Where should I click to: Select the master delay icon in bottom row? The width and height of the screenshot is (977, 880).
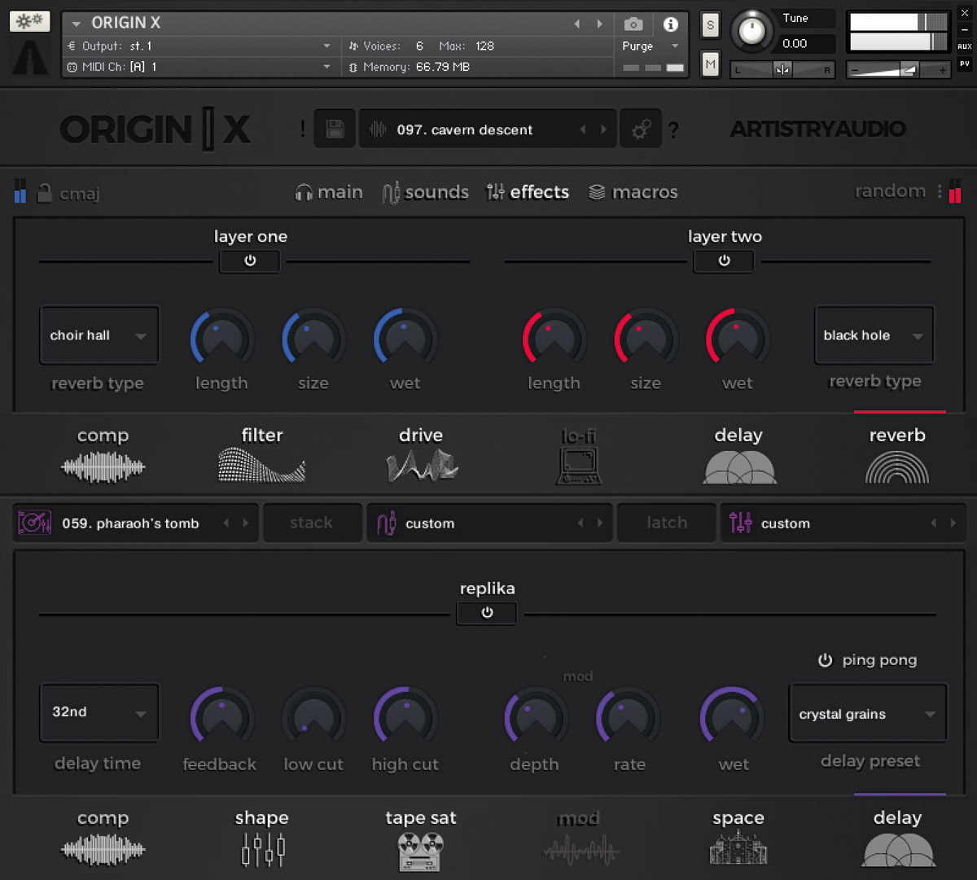898,851
